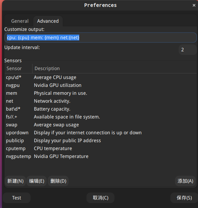The image size is (198, 208).
Task: Click the 添加(A) add button
Action: [185, 181]
